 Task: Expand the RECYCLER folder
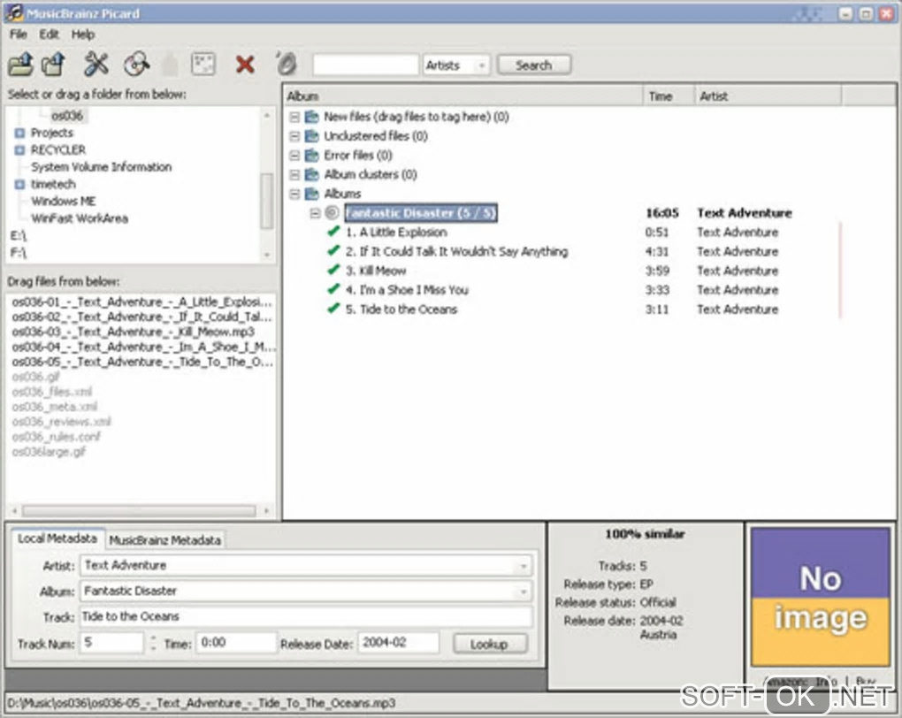point(19,150)
